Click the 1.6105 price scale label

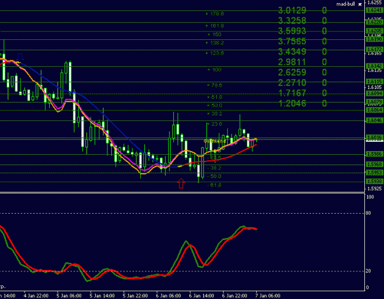pyautogui.click(x=374, y=88)
